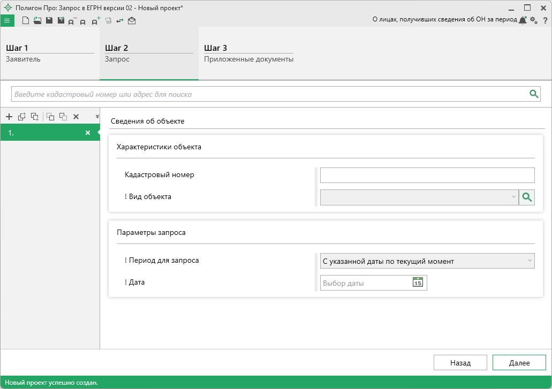Create a new blank project file
Image resolution: width=552 pixels, height=389 pixels.
pos(26,21)
